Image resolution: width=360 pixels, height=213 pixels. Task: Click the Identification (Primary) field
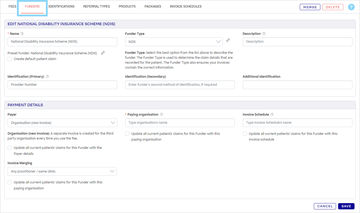click(62, 85)
